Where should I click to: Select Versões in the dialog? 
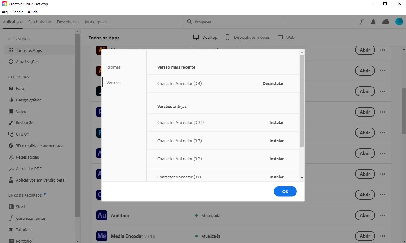pyautogui.click(x=113, y=82)
